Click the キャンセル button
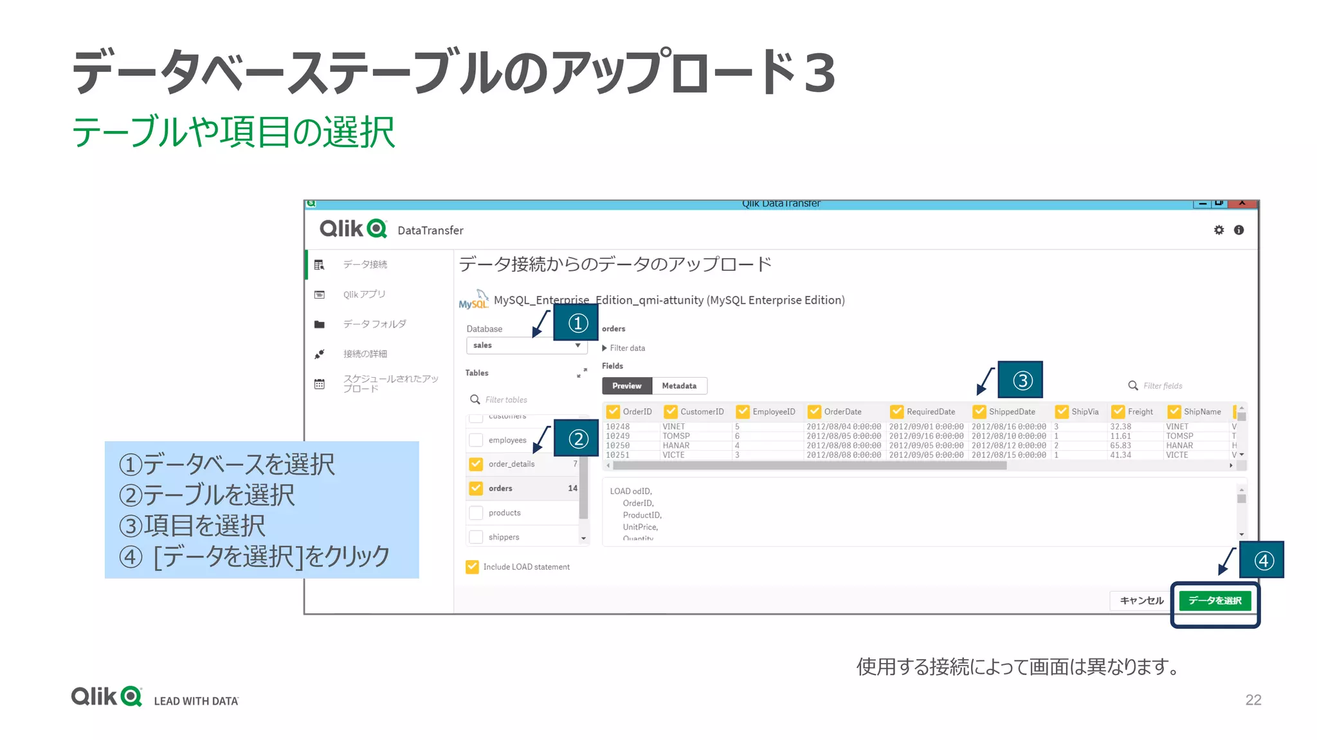The image size is (1317, 740). coord(1141,601)
